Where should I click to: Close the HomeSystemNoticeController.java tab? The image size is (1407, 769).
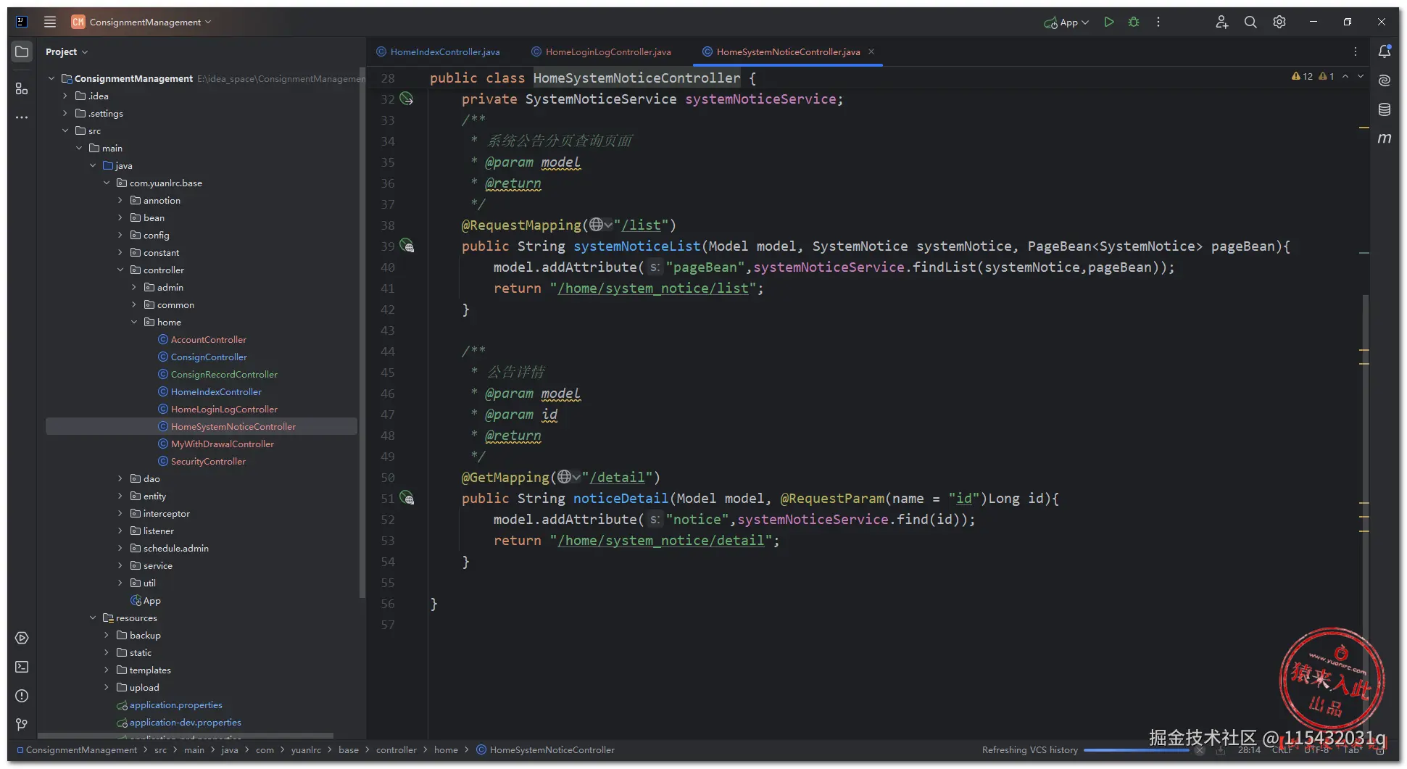871,51
